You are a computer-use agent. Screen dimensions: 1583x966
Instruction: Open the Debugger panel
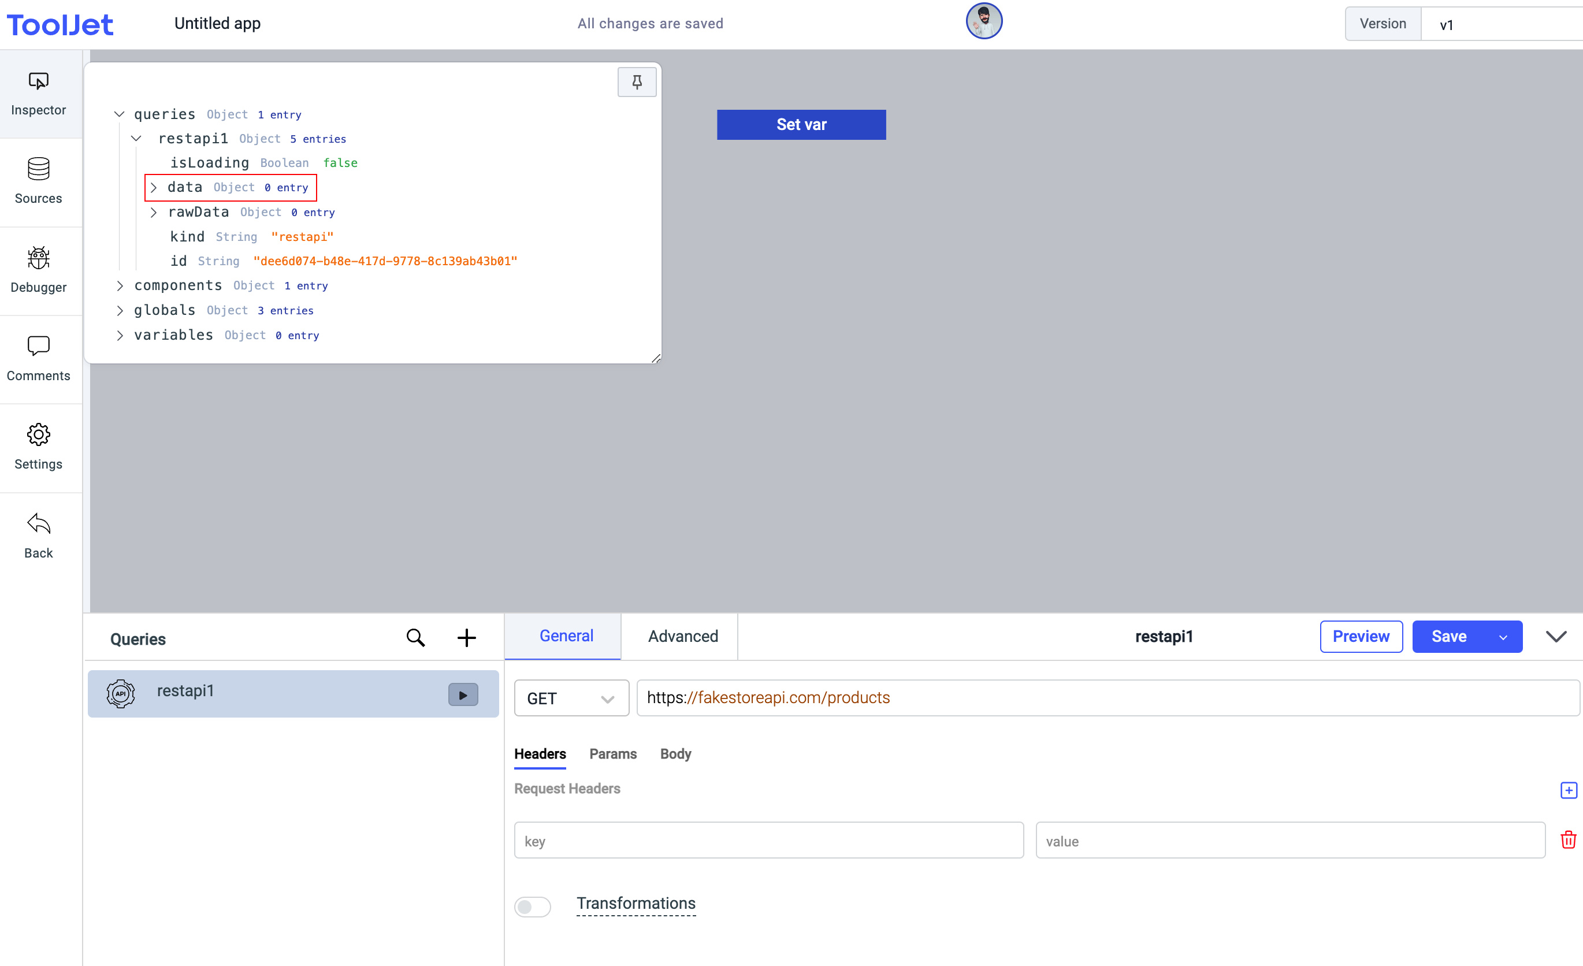(39, 268)
